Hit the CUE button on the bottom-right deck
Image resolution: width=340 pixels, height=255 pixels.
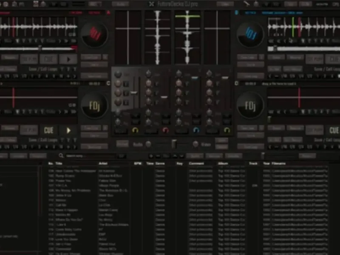coord(334,130)
